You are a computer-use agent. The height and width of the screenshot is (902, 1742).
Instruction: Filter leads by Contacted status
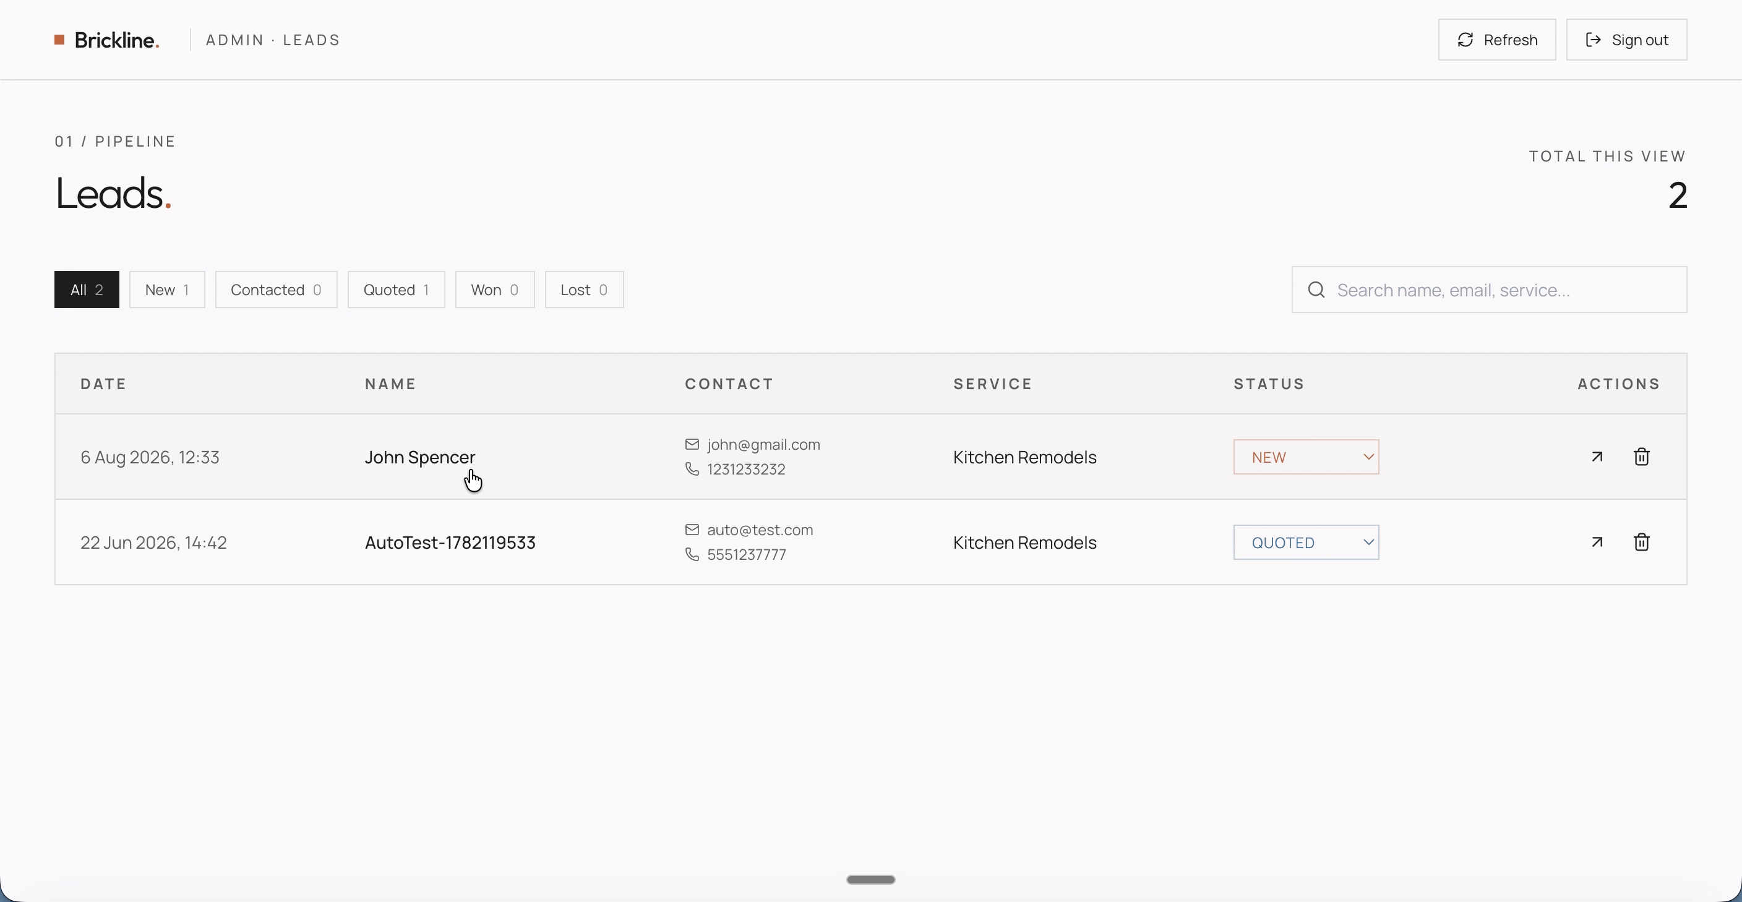(276, 290)
